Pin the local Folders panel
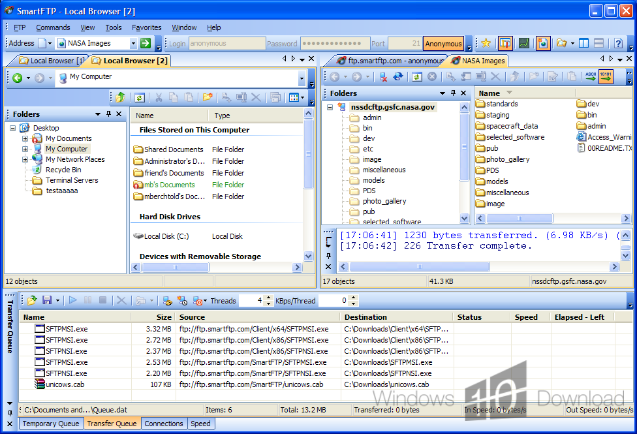637x434 pixels. coord(108,114)
